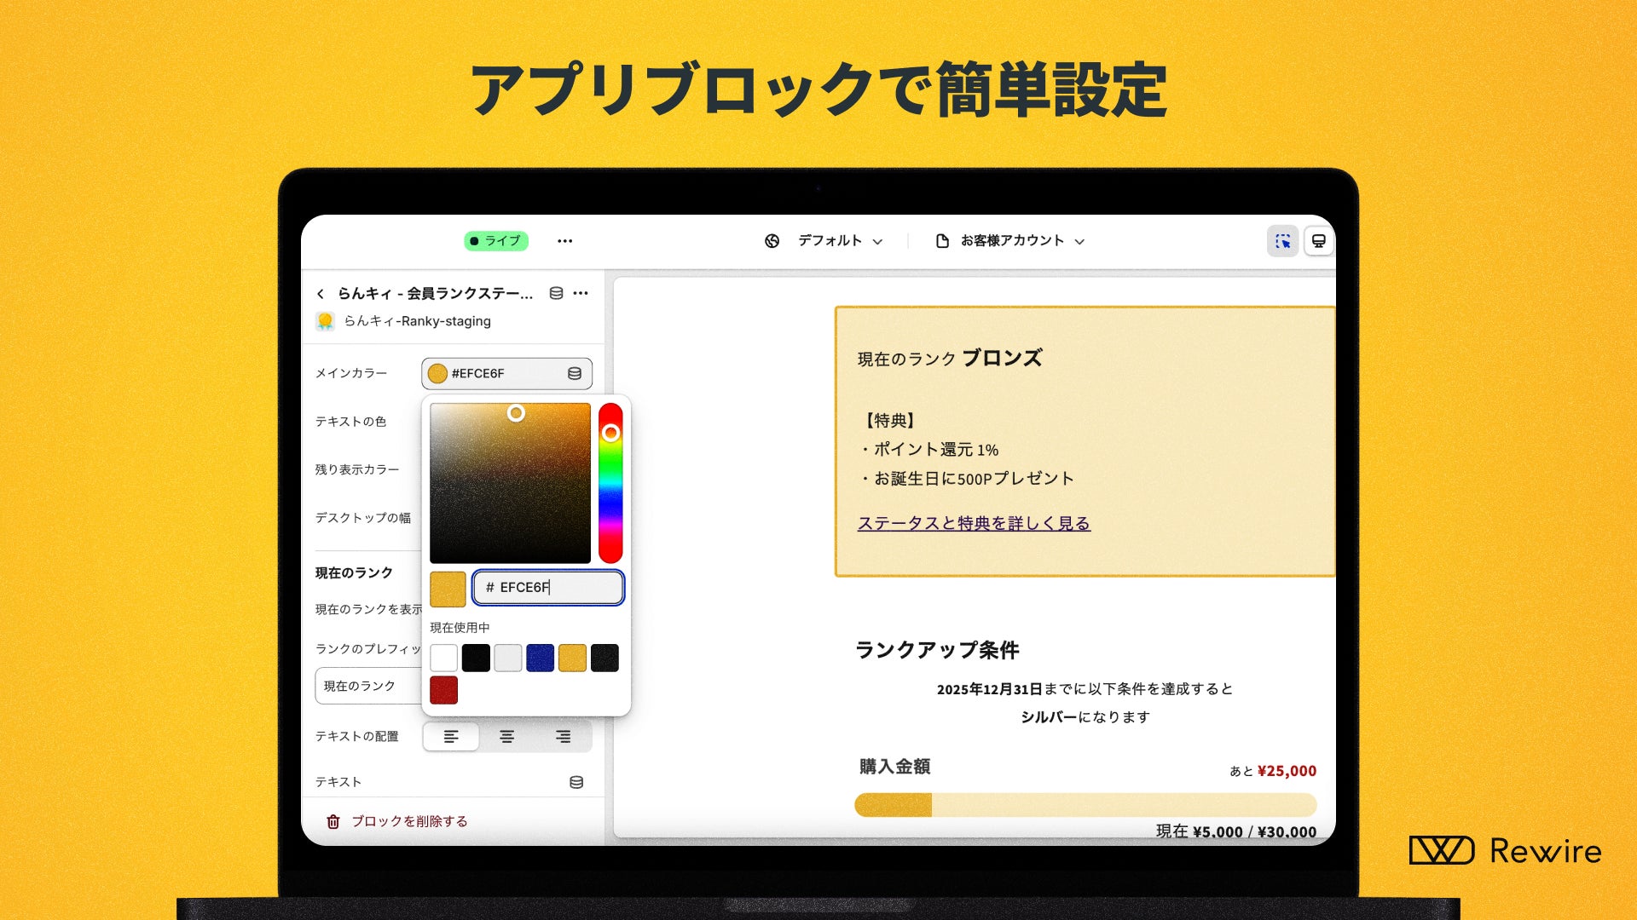Open ステータスと特典を詳しく見る link
The image size is (1637, 920).
pos(974,523)
